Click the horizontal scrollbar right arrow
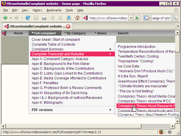The width and height of the screenshot is (181, 136). coord(173,126)
